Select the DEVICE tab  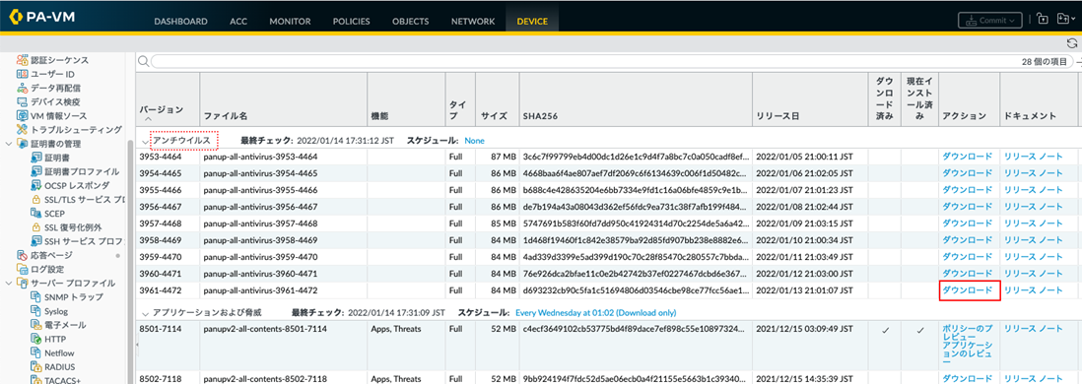coord(532,22)
